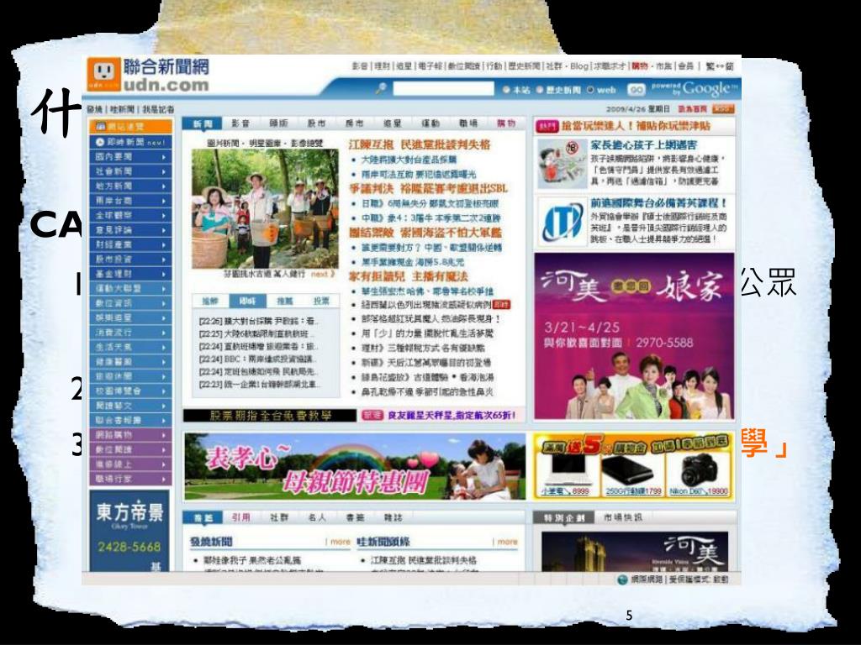Click the laptop product image in promo
Viewport: 861px width, 645px height.
point(568,470)
